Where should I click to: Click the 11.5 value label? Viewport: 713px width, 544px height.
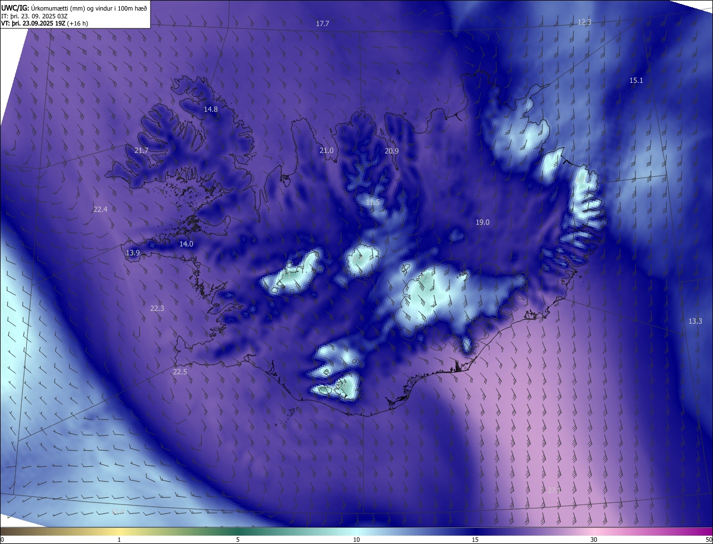pos(373,202)
